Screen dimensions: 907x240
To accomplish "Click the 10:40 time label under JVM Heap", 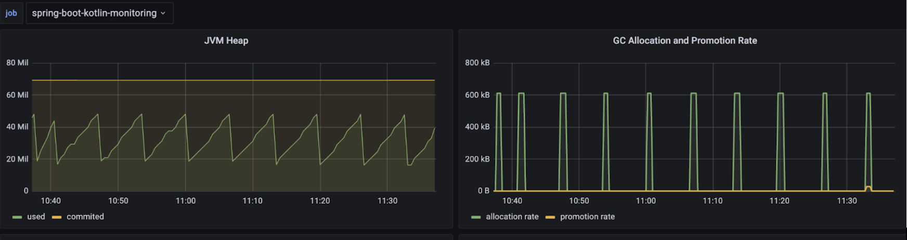I will click(51, 201).
